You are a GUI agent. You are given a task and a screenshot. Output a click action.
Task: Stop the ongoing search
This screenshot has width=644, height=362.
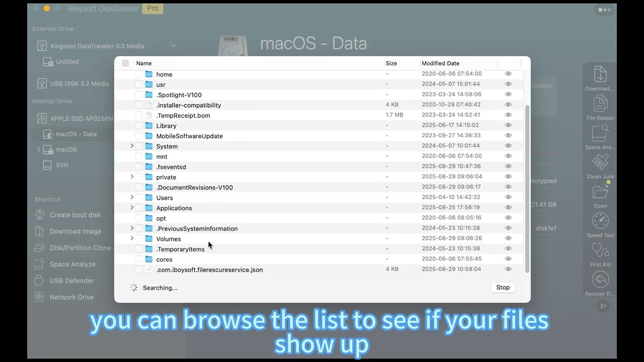tap(503, 288)
